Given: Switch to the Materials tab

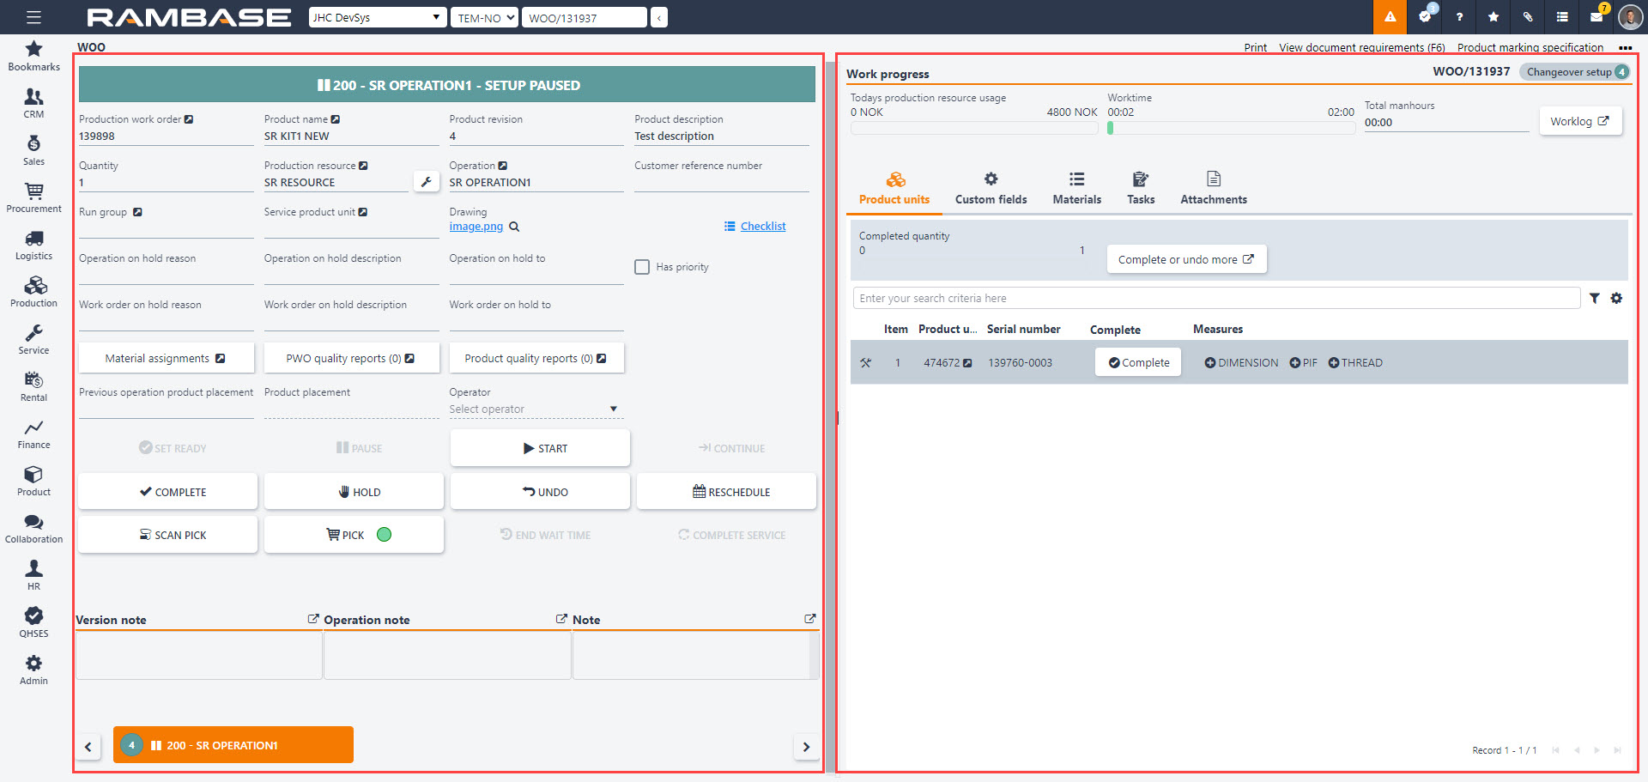Looking at the screenshot, I should click(x=1076, y=188).
